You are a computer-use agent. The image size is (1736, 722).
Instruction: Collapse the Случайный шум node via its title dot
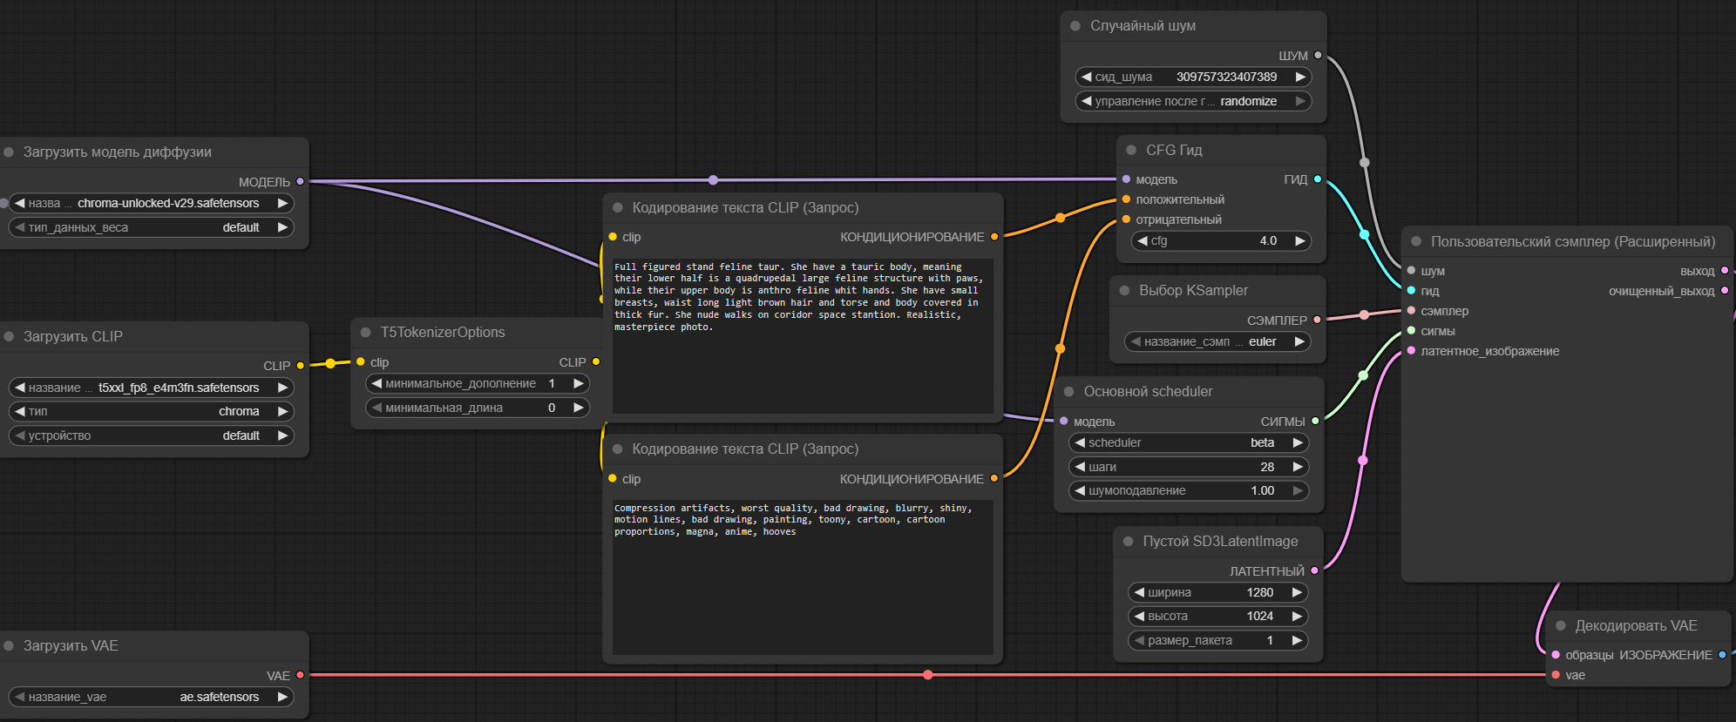tap(1075, 26)
